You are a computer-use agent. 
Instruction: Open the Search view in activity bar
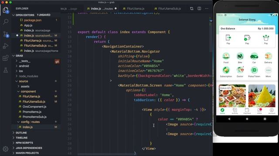[6, 22]
